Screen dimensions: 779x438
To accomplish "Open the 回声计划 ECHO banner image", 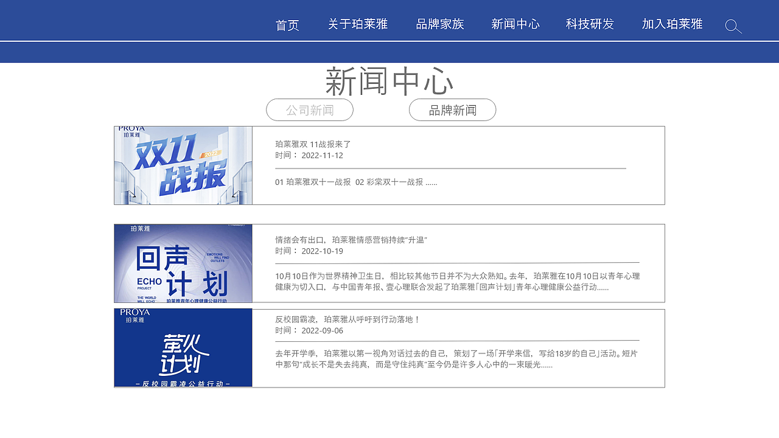I will click(x=183, y=263).
